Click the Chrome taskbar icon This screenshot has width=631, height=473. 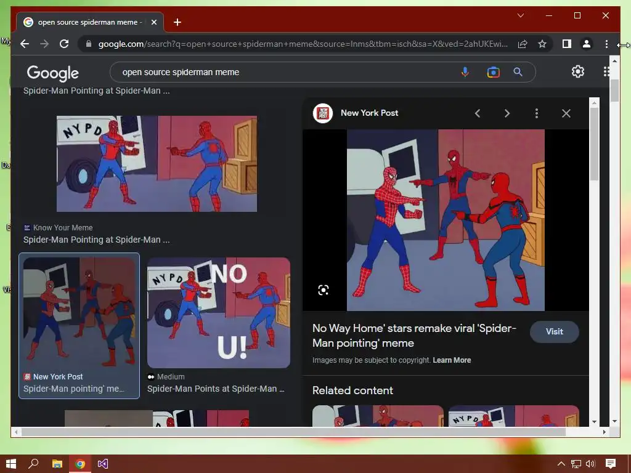[80, 464]
